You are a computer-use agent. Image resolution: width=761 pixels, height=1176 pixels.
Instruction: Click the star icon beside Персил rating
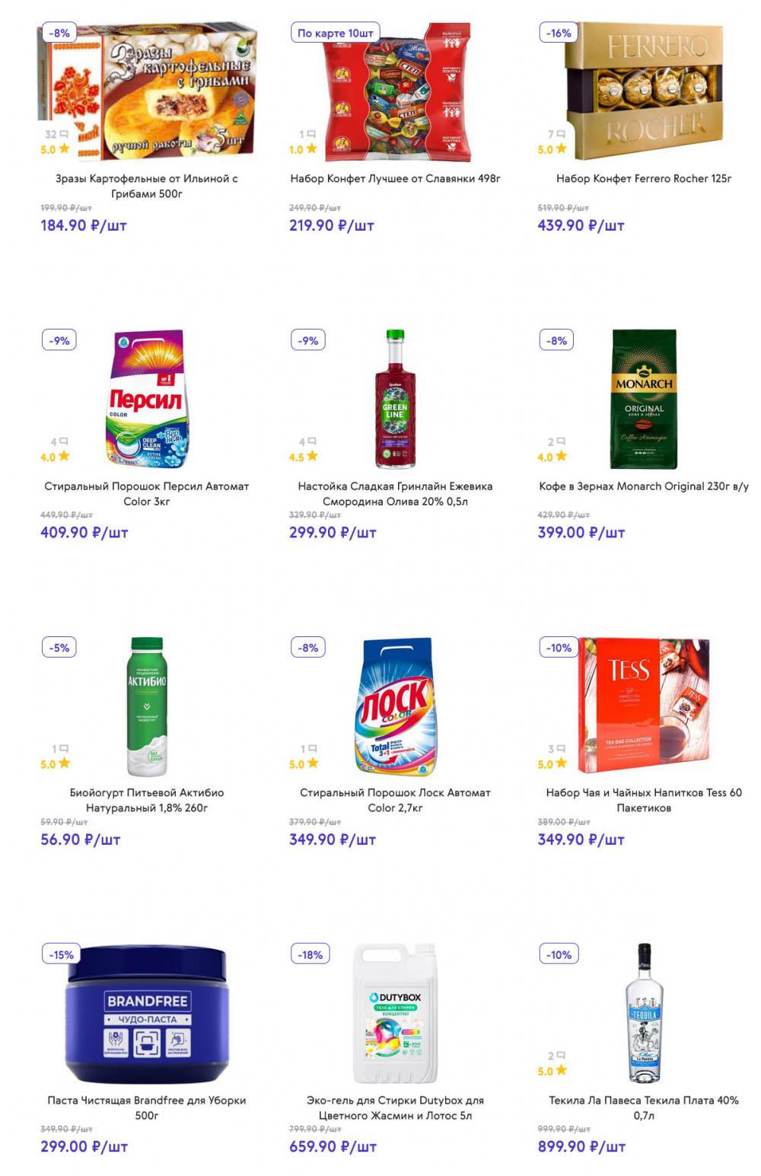pos(64,457)
